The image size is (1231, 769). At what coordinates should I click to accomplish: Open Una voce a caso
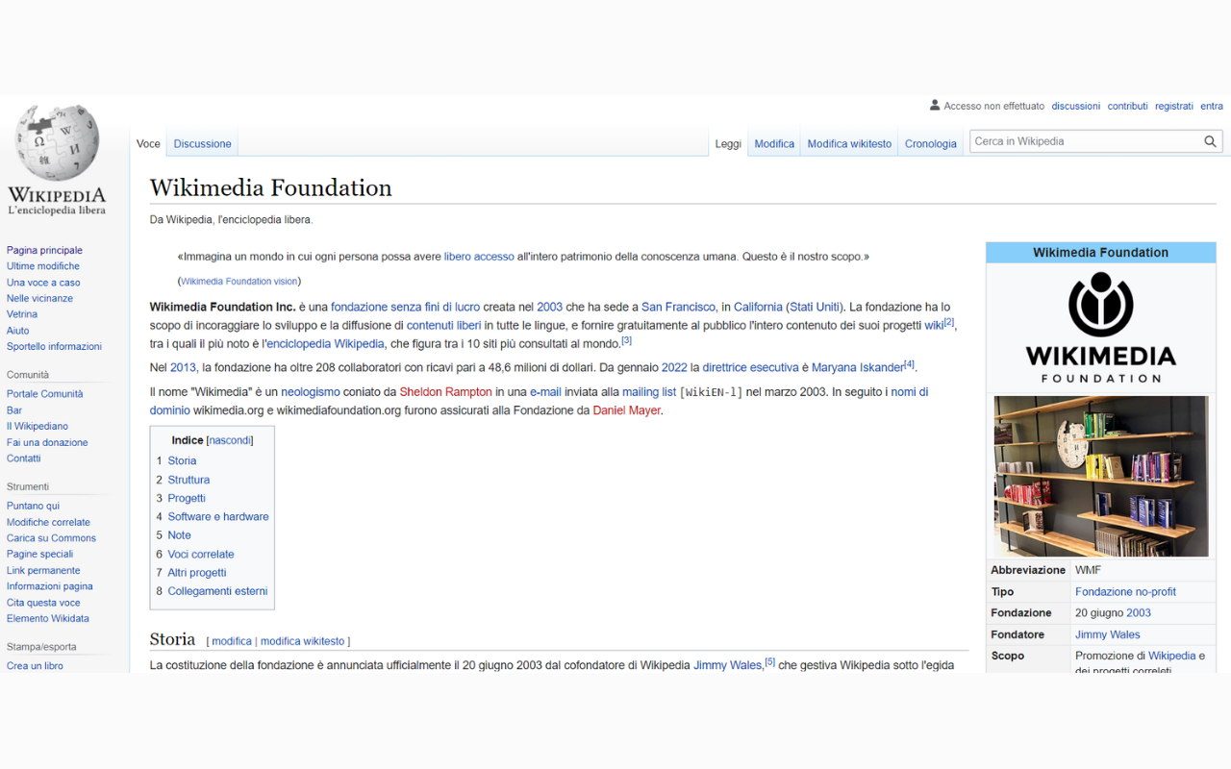(x=43, y=283)
